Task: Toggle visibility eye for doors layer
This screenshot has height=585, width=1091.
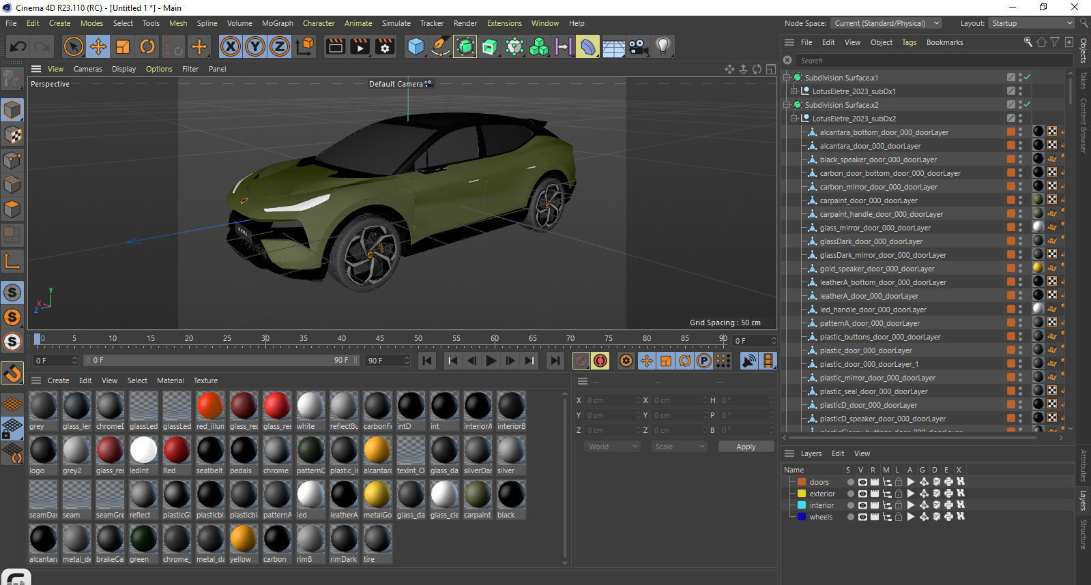Action: click(x=862, y=482)
